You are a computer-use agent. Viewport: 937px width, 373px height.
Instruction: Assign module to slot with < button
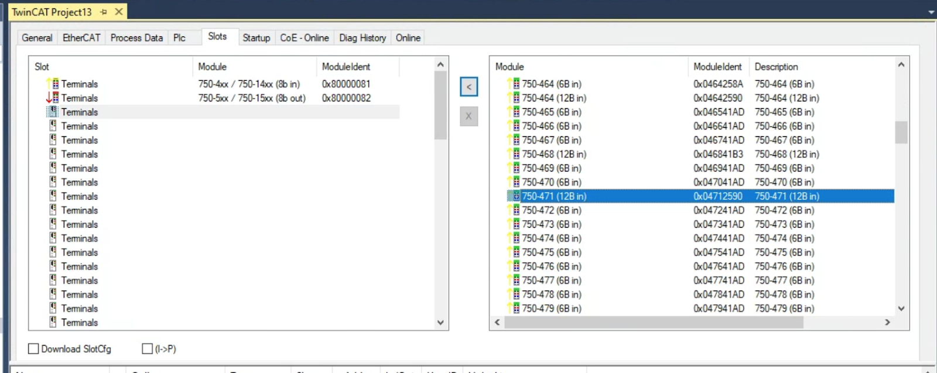click(468, 87)
